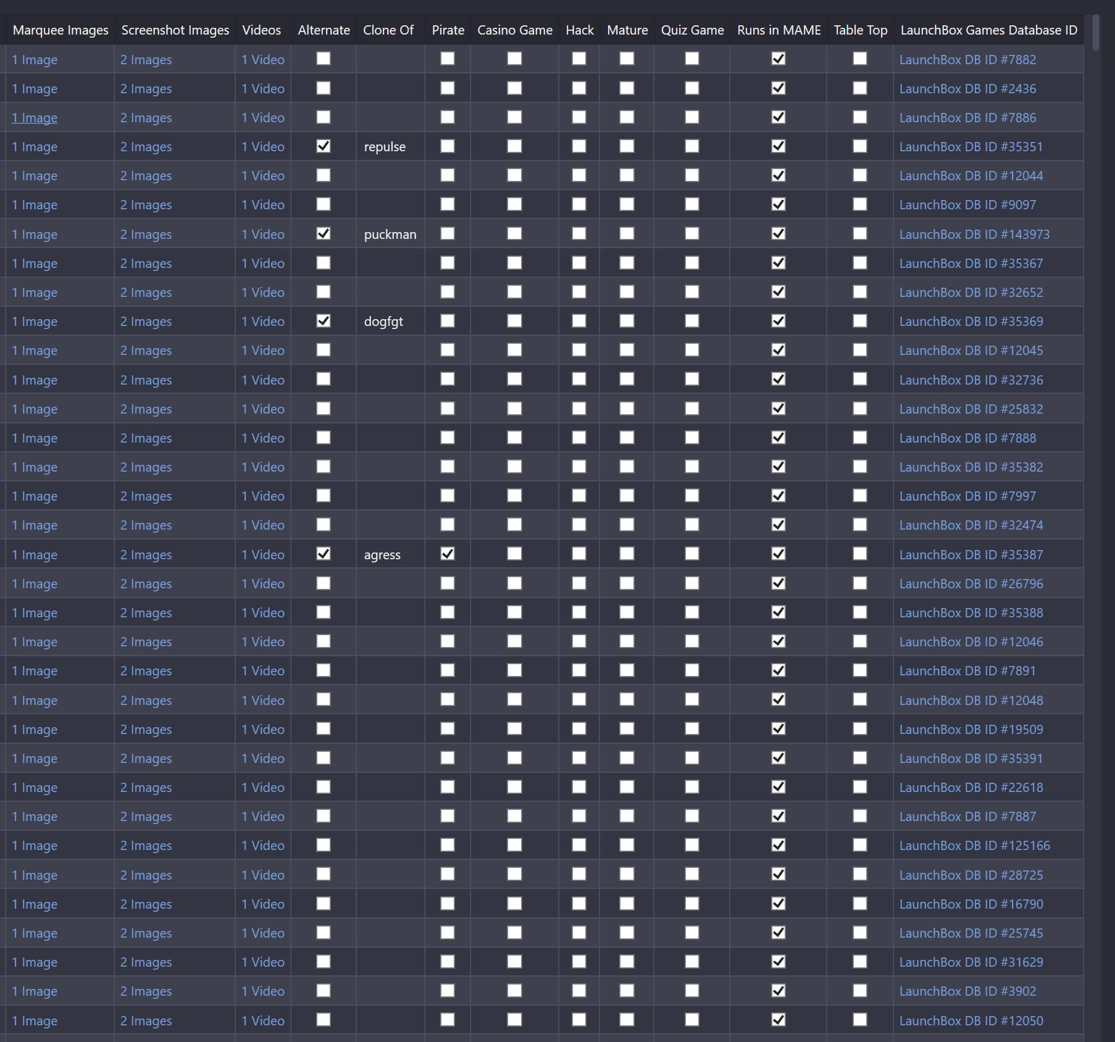Uncheck Alternate in the puckman row
Viewport: 1115px width, 1042px height.
324,234
